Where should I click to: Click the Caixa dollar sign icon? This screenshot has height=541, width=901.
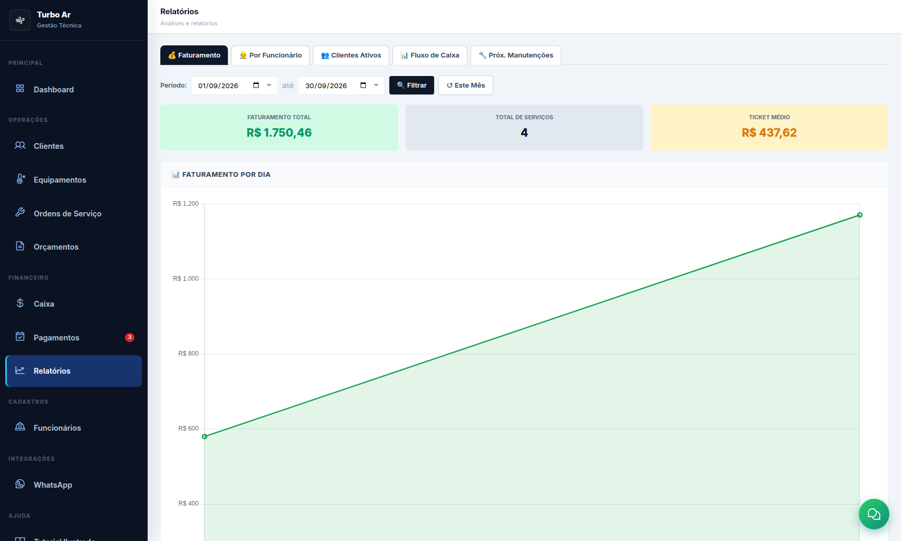pos(20,303)
